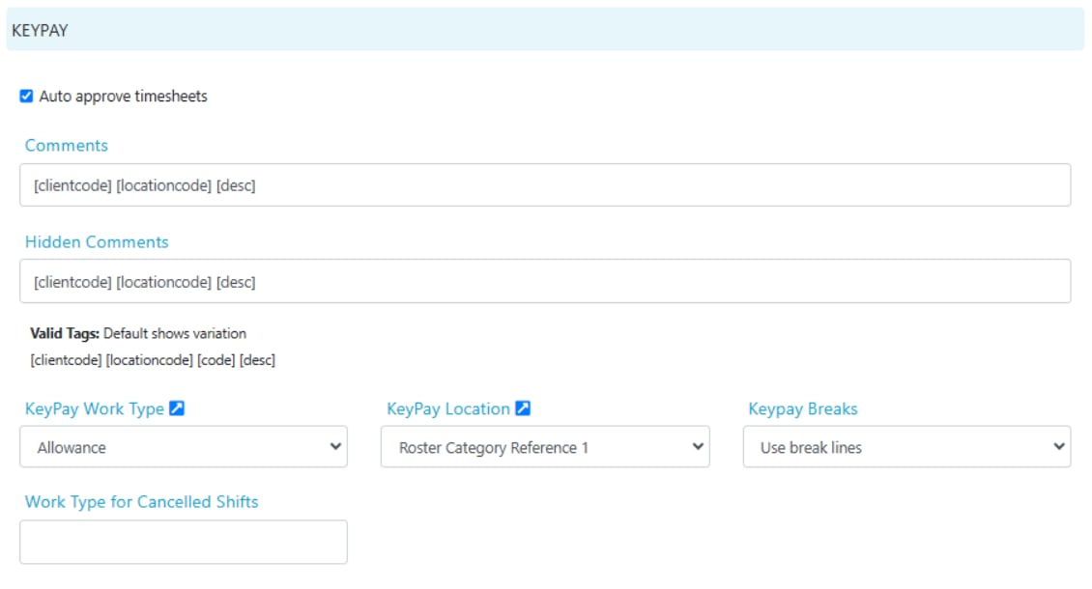Click the Valid Tags: Default shows variation text

click(x=138, y=333)
